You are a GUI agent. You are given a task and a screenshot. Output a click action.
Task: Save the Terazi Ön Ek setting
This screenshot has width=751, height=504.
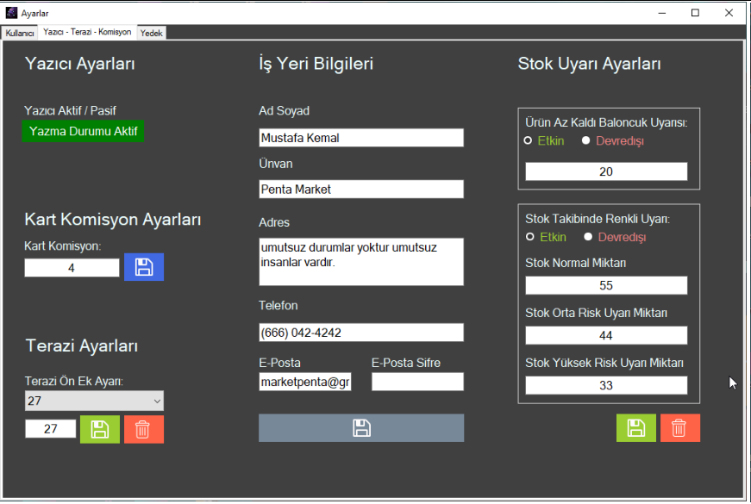click(x=100, y=429)
